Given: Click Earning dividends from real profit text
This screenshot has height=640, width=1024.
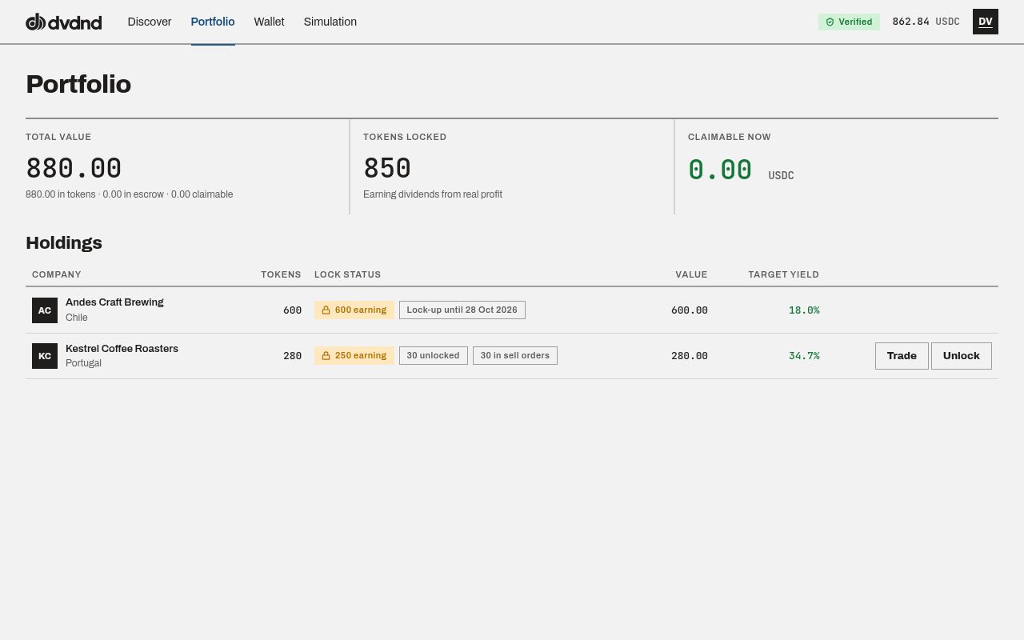Looking at the screenshot, I should 433,194.
